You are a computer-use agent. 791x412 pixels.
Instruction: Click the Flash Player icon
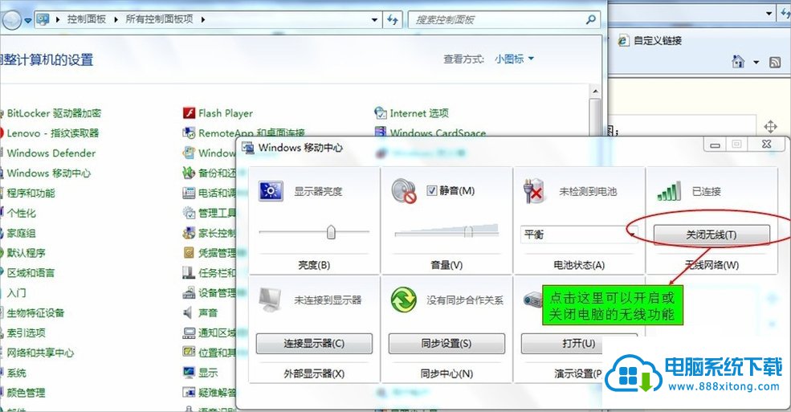(189, 113)
